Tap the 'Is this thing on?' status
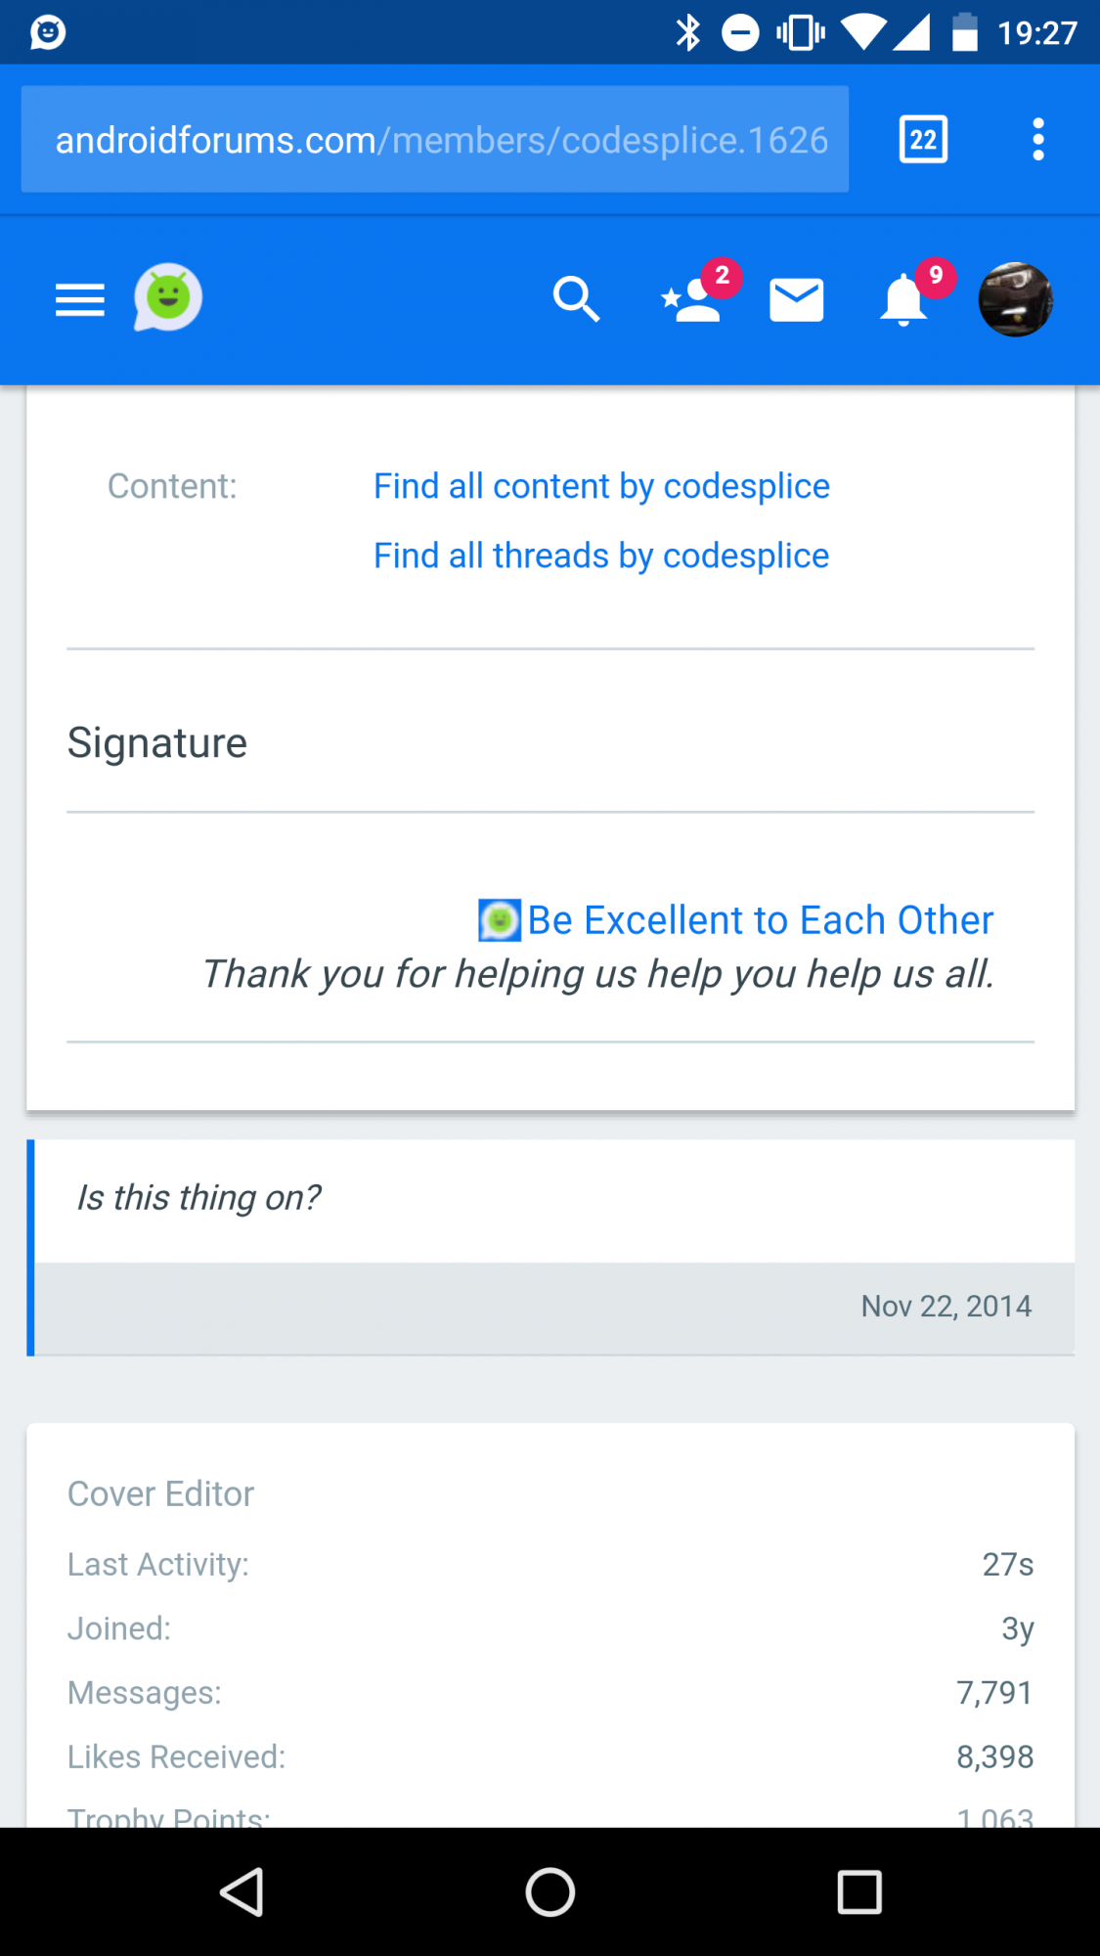 point(199,1198)
